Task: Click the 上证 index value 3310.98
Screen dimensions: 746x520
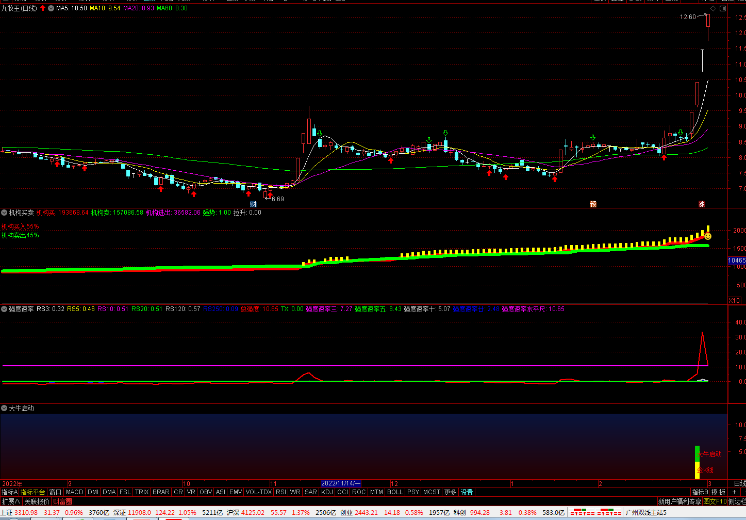Action: point(26,512)
